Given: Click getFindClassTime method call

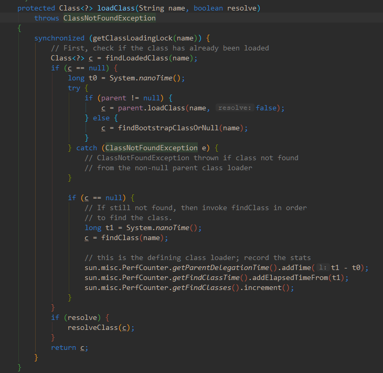Looking at the screenshot, I should [206, 277].
